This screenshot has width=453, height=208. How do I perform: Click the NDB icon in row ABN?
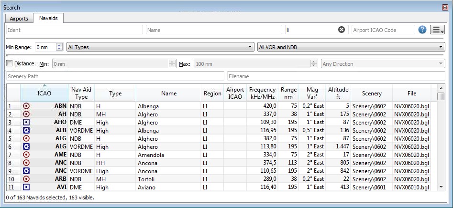click(x=26, y=106)
